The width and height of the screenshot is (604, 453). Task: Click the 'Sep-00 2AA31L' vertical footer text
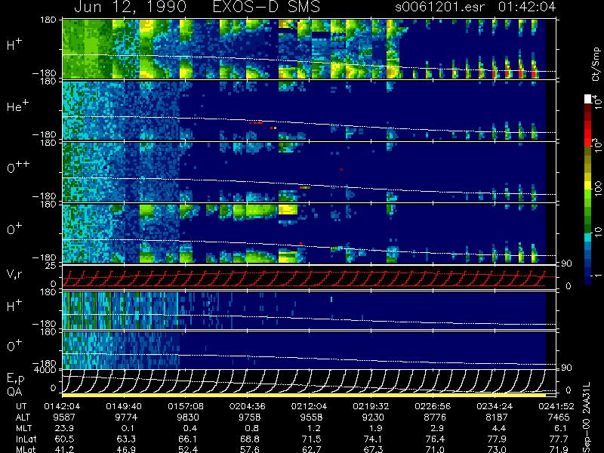pos(587,418)
